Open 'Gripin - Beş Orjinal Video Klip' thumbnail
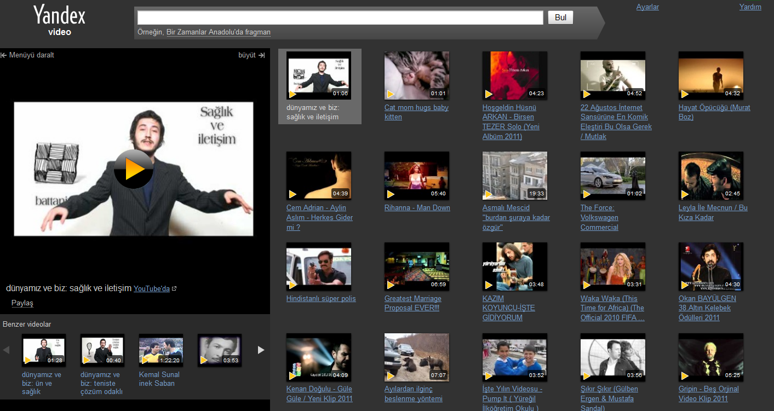The image size is (774, 411). click(711, 357)
